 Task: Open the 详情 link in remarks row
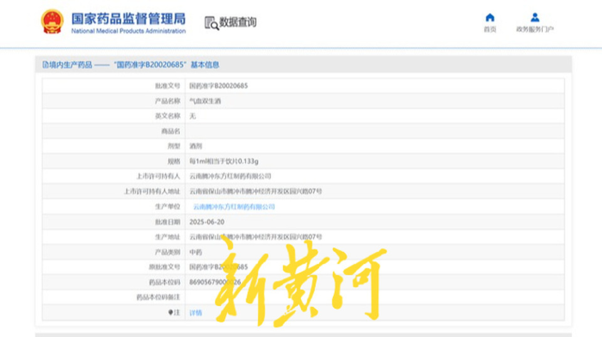pyautogui.click(x=196, y=313)
